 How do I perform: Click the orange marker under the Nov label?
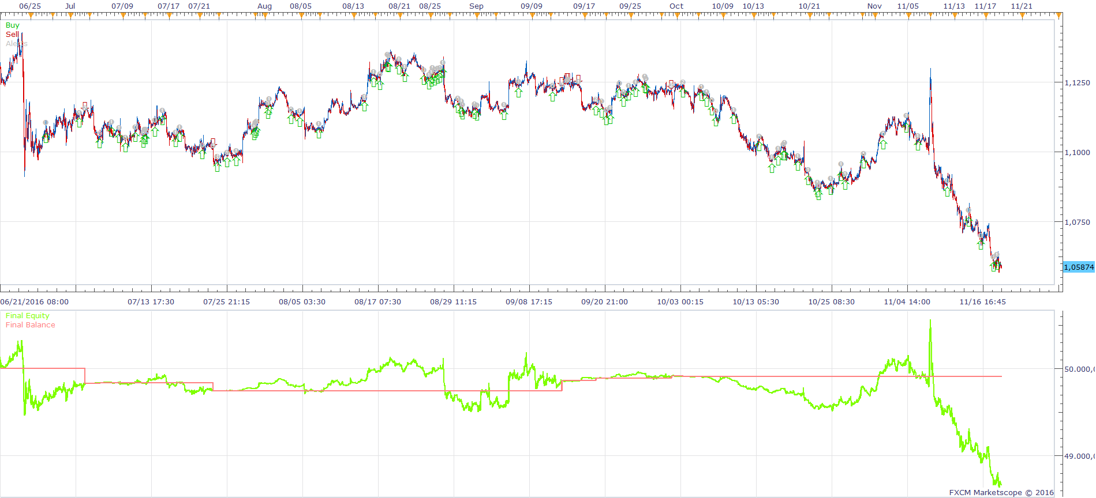tap(874, 15)
